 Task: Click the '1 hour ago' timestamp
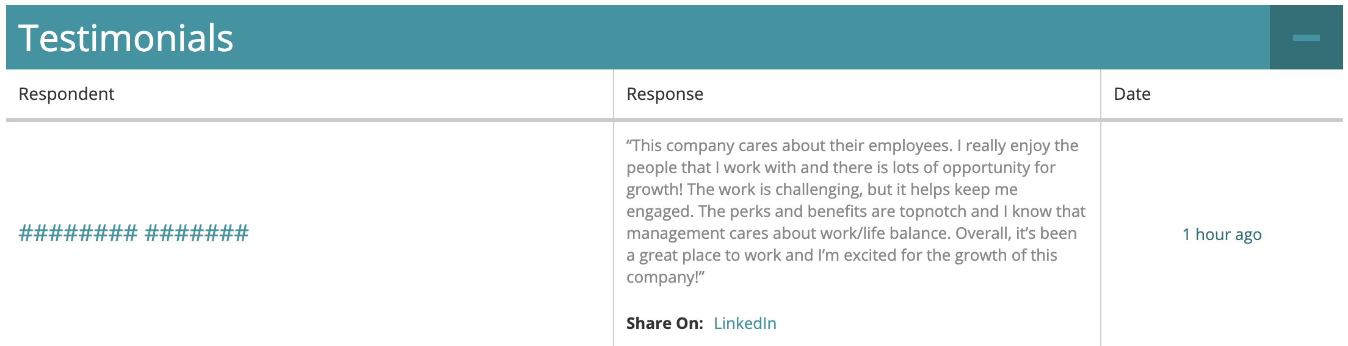1222,235
